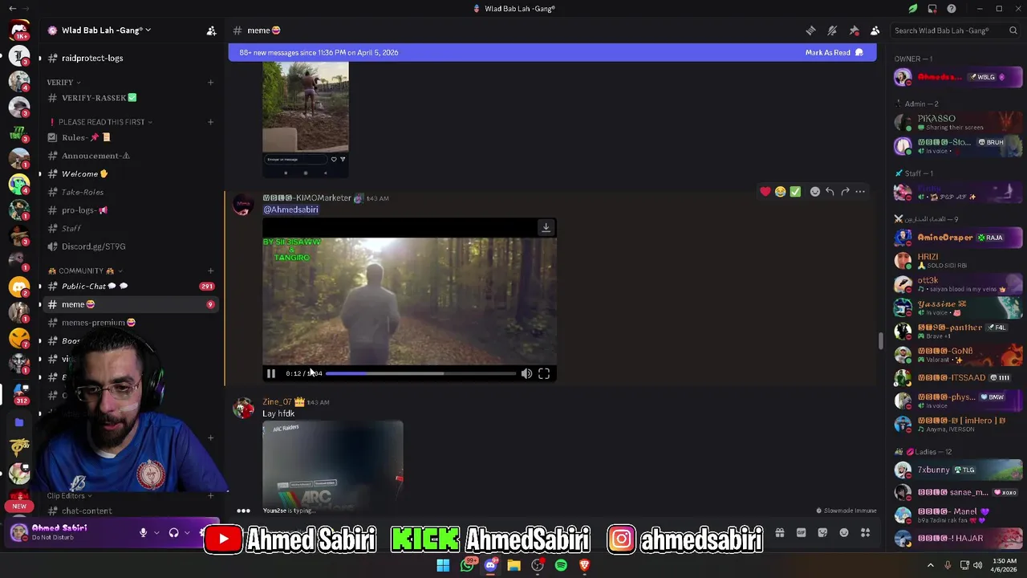
Task: Open pinned messages icon
Action: [854, 31]
